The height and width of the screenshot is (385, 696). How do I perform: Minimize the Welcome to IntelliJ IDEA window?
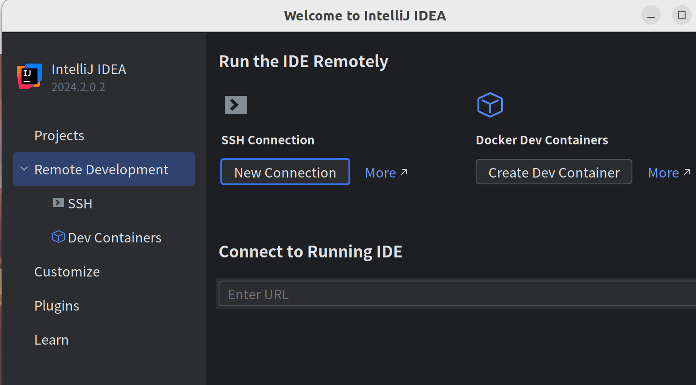coord(651,16)
